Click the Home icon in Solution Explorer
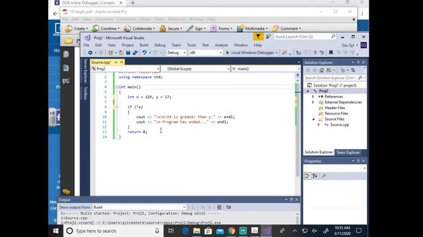 coord(322,70)
